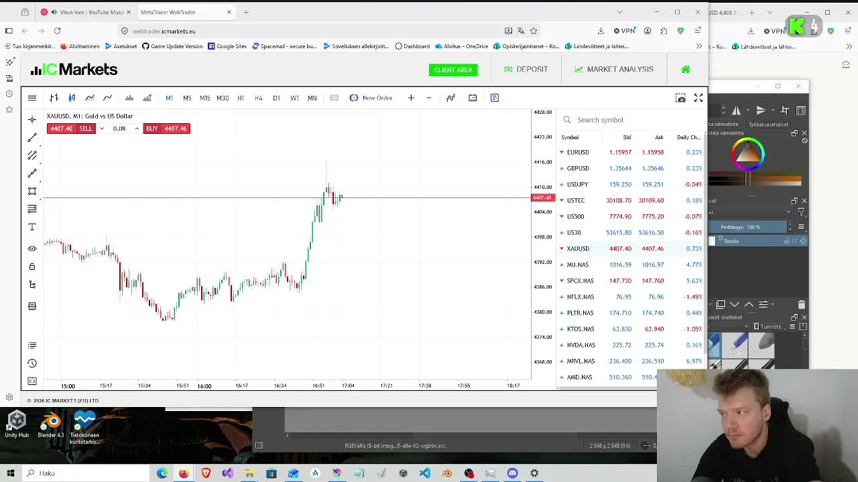This screenshot has height=482, width=858.
Task: Select the Fibonacci levels tool
Action: [x=32, y=210]
